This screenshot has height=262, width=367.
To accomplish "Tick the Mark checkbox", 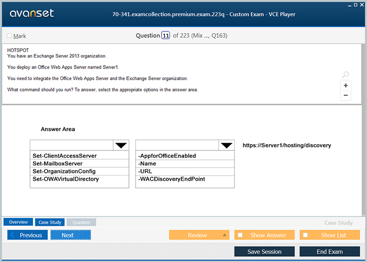I will pos(9,36).
